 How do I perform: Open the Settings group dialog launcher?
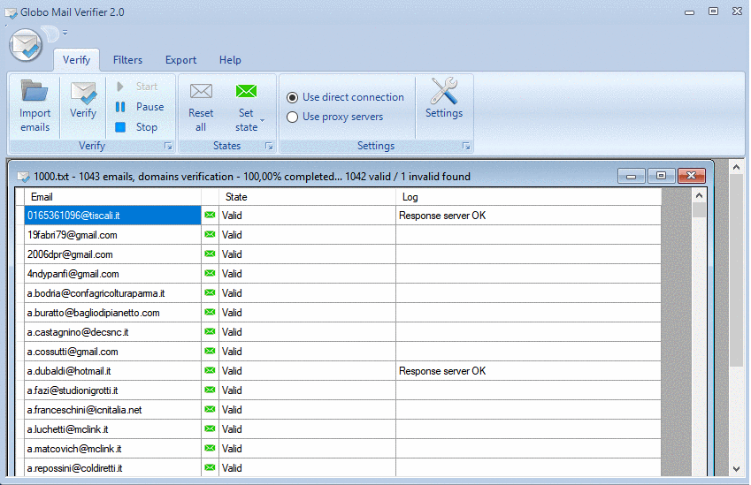click(466, 146)
